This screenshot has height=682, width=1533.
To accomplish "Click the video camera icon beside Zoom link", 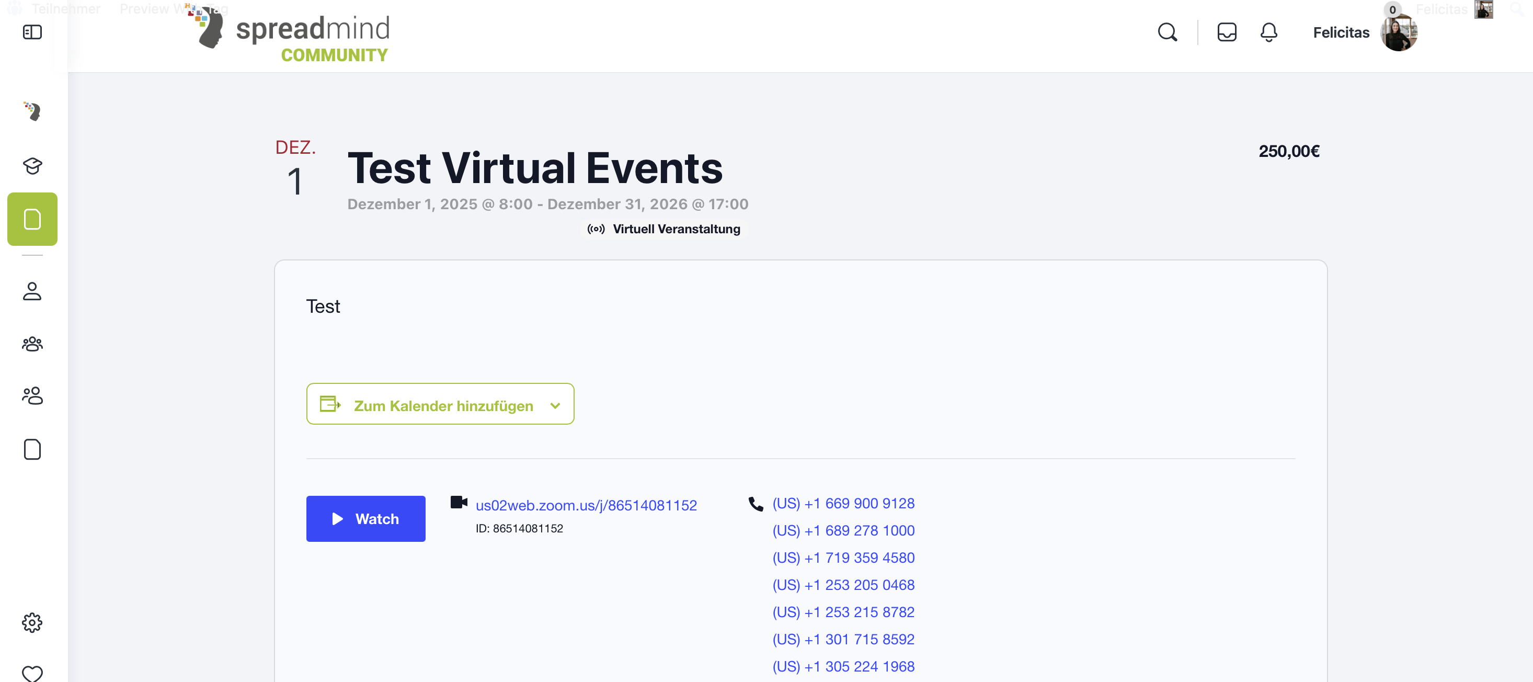I will click(459, 502).
